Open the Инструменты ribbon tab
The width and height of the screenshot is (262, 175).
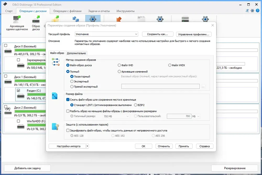pyautogui.click(x=125, y=11)
